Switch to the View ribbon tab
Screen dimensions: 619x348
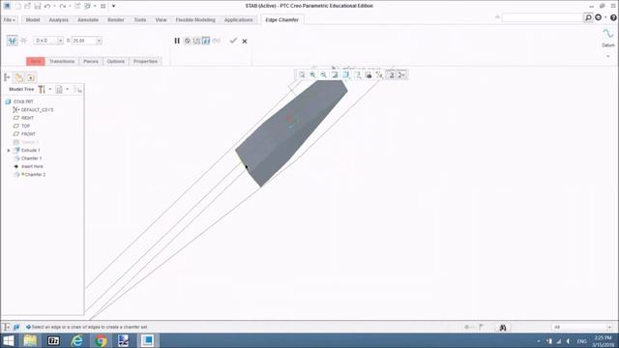161,19
